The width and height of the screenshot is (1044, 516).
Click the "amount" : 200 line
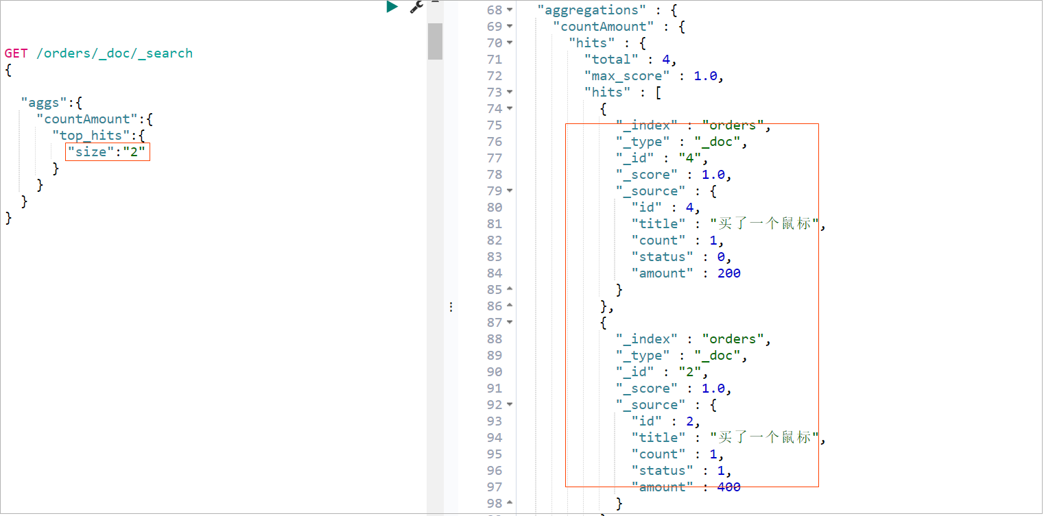click(x=686, y=273)
